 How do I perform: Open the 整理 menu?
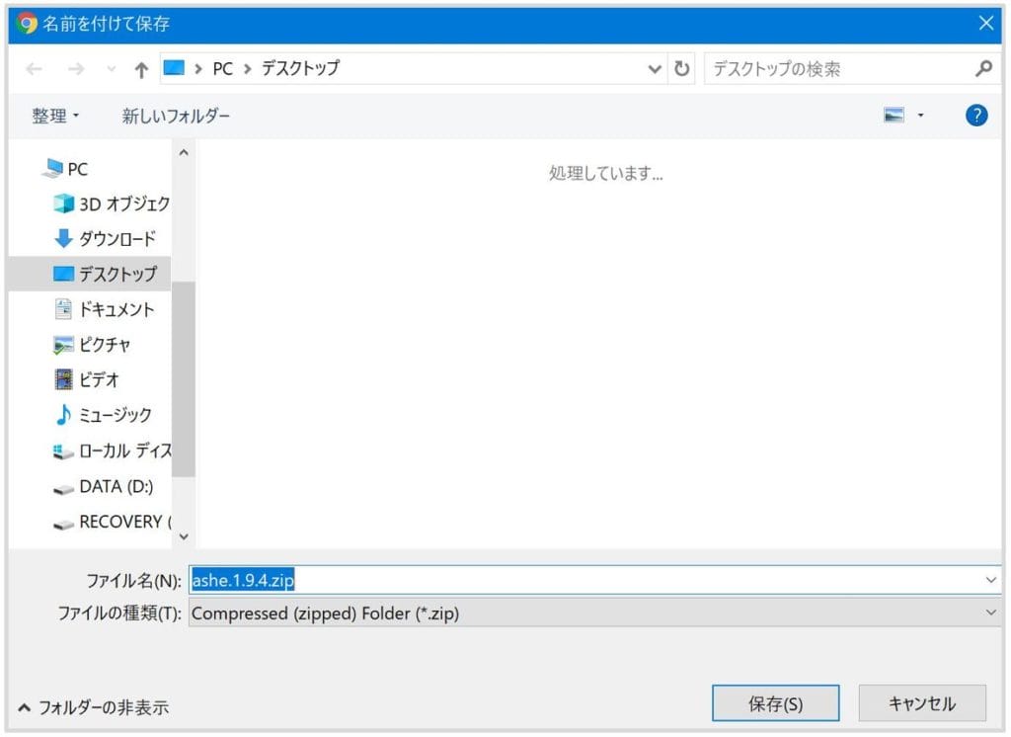(x=55, y=116)
